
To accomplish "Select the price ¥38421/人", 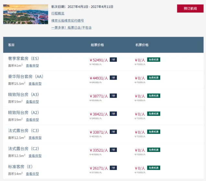I will pyautogui.click(x=99, y=114).
